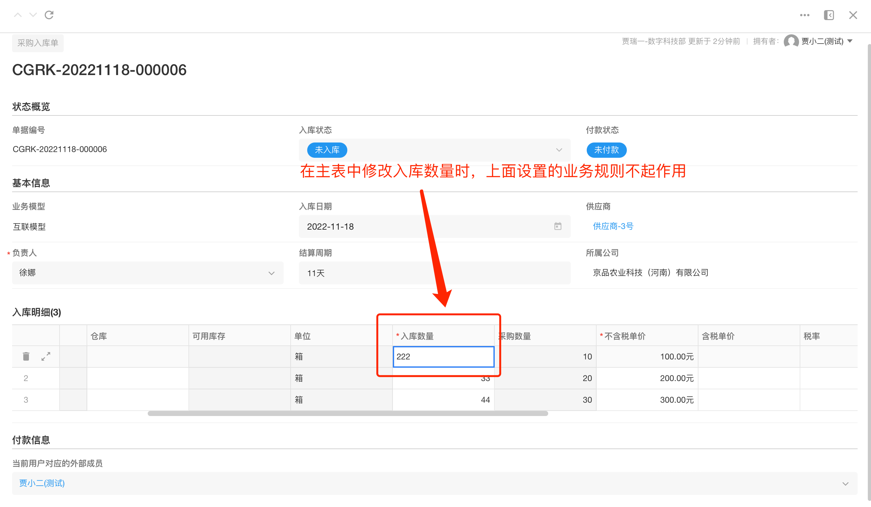The height and width of the screenshot is (507, 871).
Task: Click the 入库数量 field showing 222
Action: (x=443, y=357)
